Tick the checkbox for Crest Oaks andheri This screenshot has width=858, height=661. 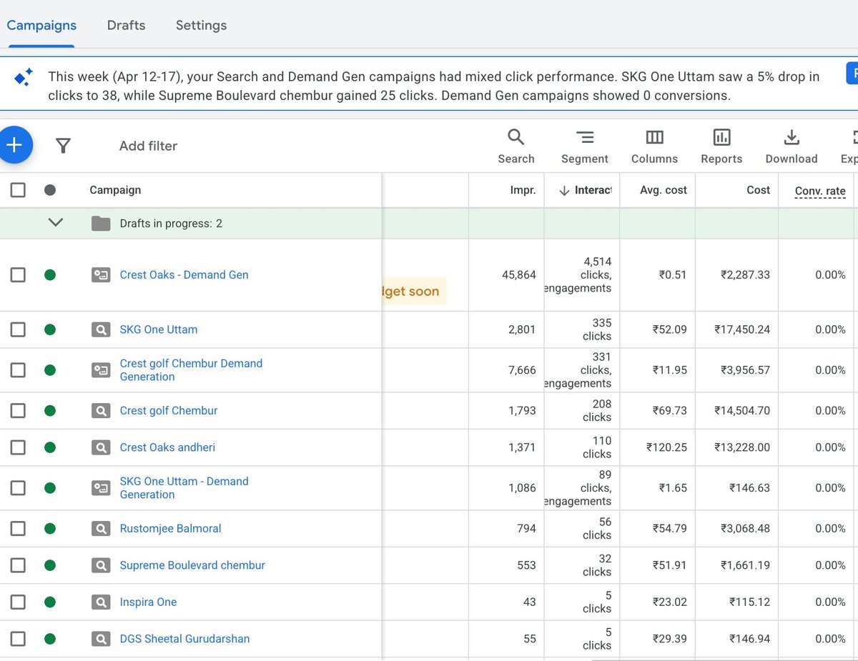pyautogui.click(x=18, y=447)
